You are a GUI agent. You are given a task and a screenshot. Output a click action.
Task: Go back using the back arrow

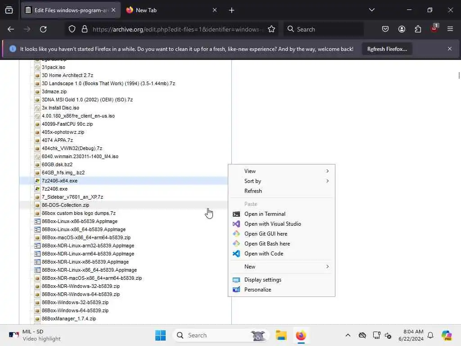[x=11, y=29]
